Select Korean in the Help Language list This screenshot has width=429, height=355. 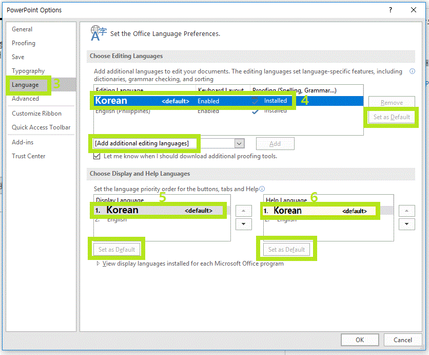pyautogui.click(x=328, y=211)
